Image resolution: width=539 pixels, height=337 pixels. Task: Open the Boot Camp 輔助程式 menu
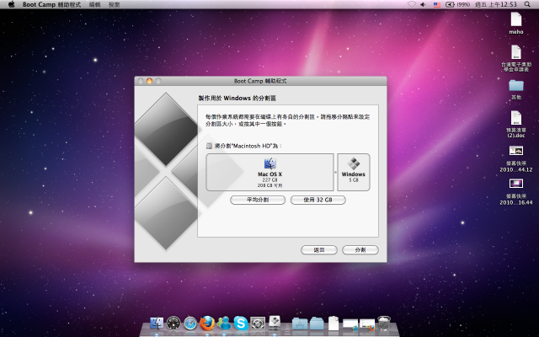(x=51, y=4)
